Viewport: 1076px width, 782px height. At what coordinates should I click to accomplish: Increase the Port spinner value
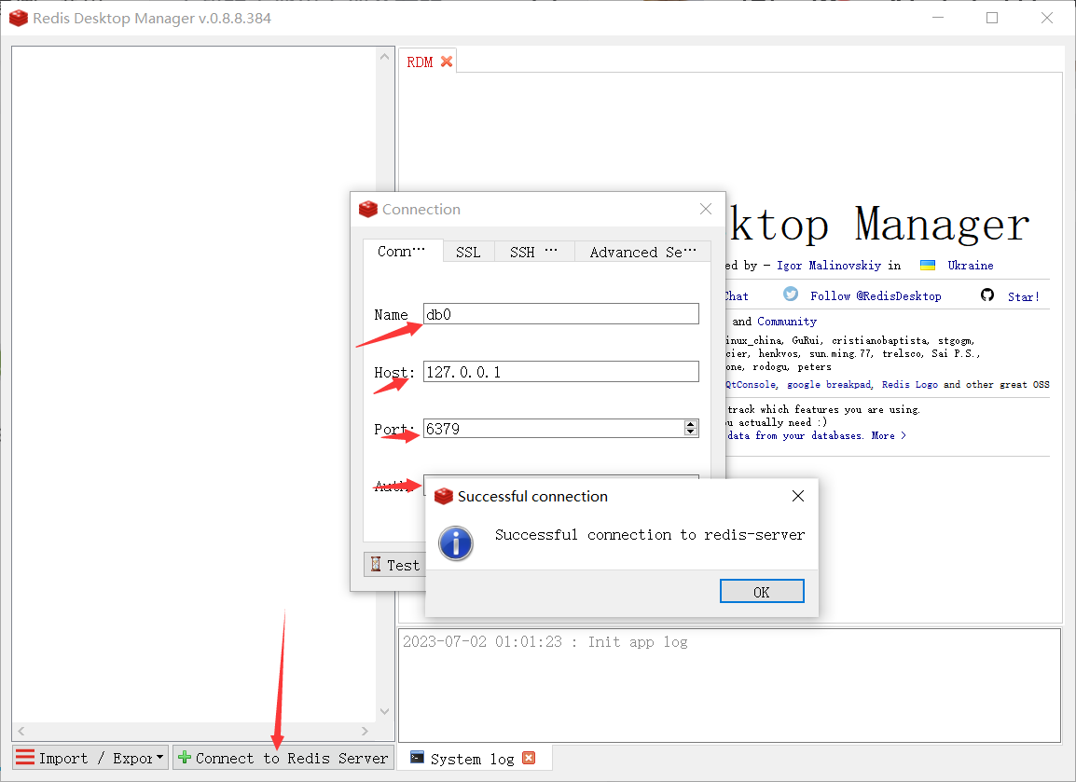[x=690, y=424]
